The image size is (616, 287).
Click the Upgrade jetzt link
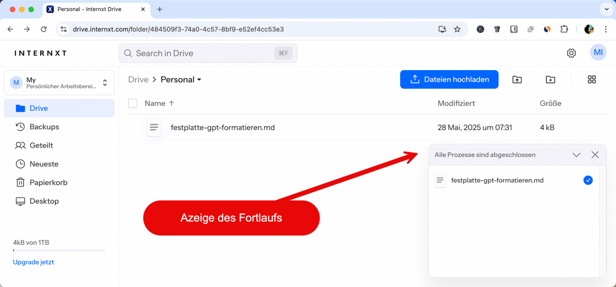point(33,262)
